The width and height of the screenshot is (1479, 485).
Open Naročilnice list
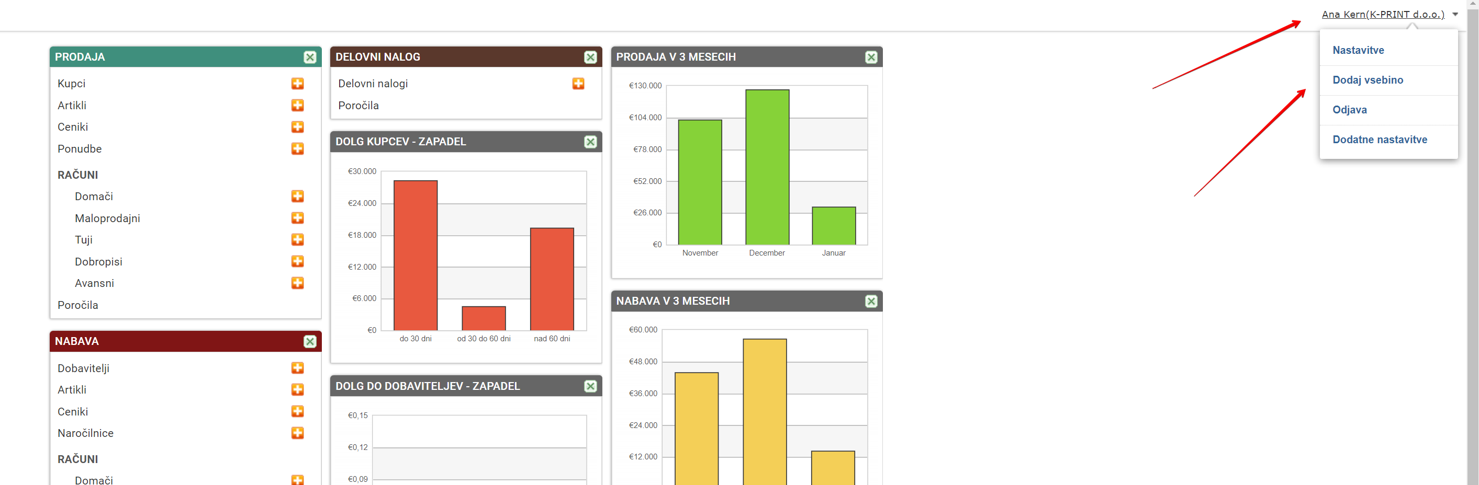[85, 433]
